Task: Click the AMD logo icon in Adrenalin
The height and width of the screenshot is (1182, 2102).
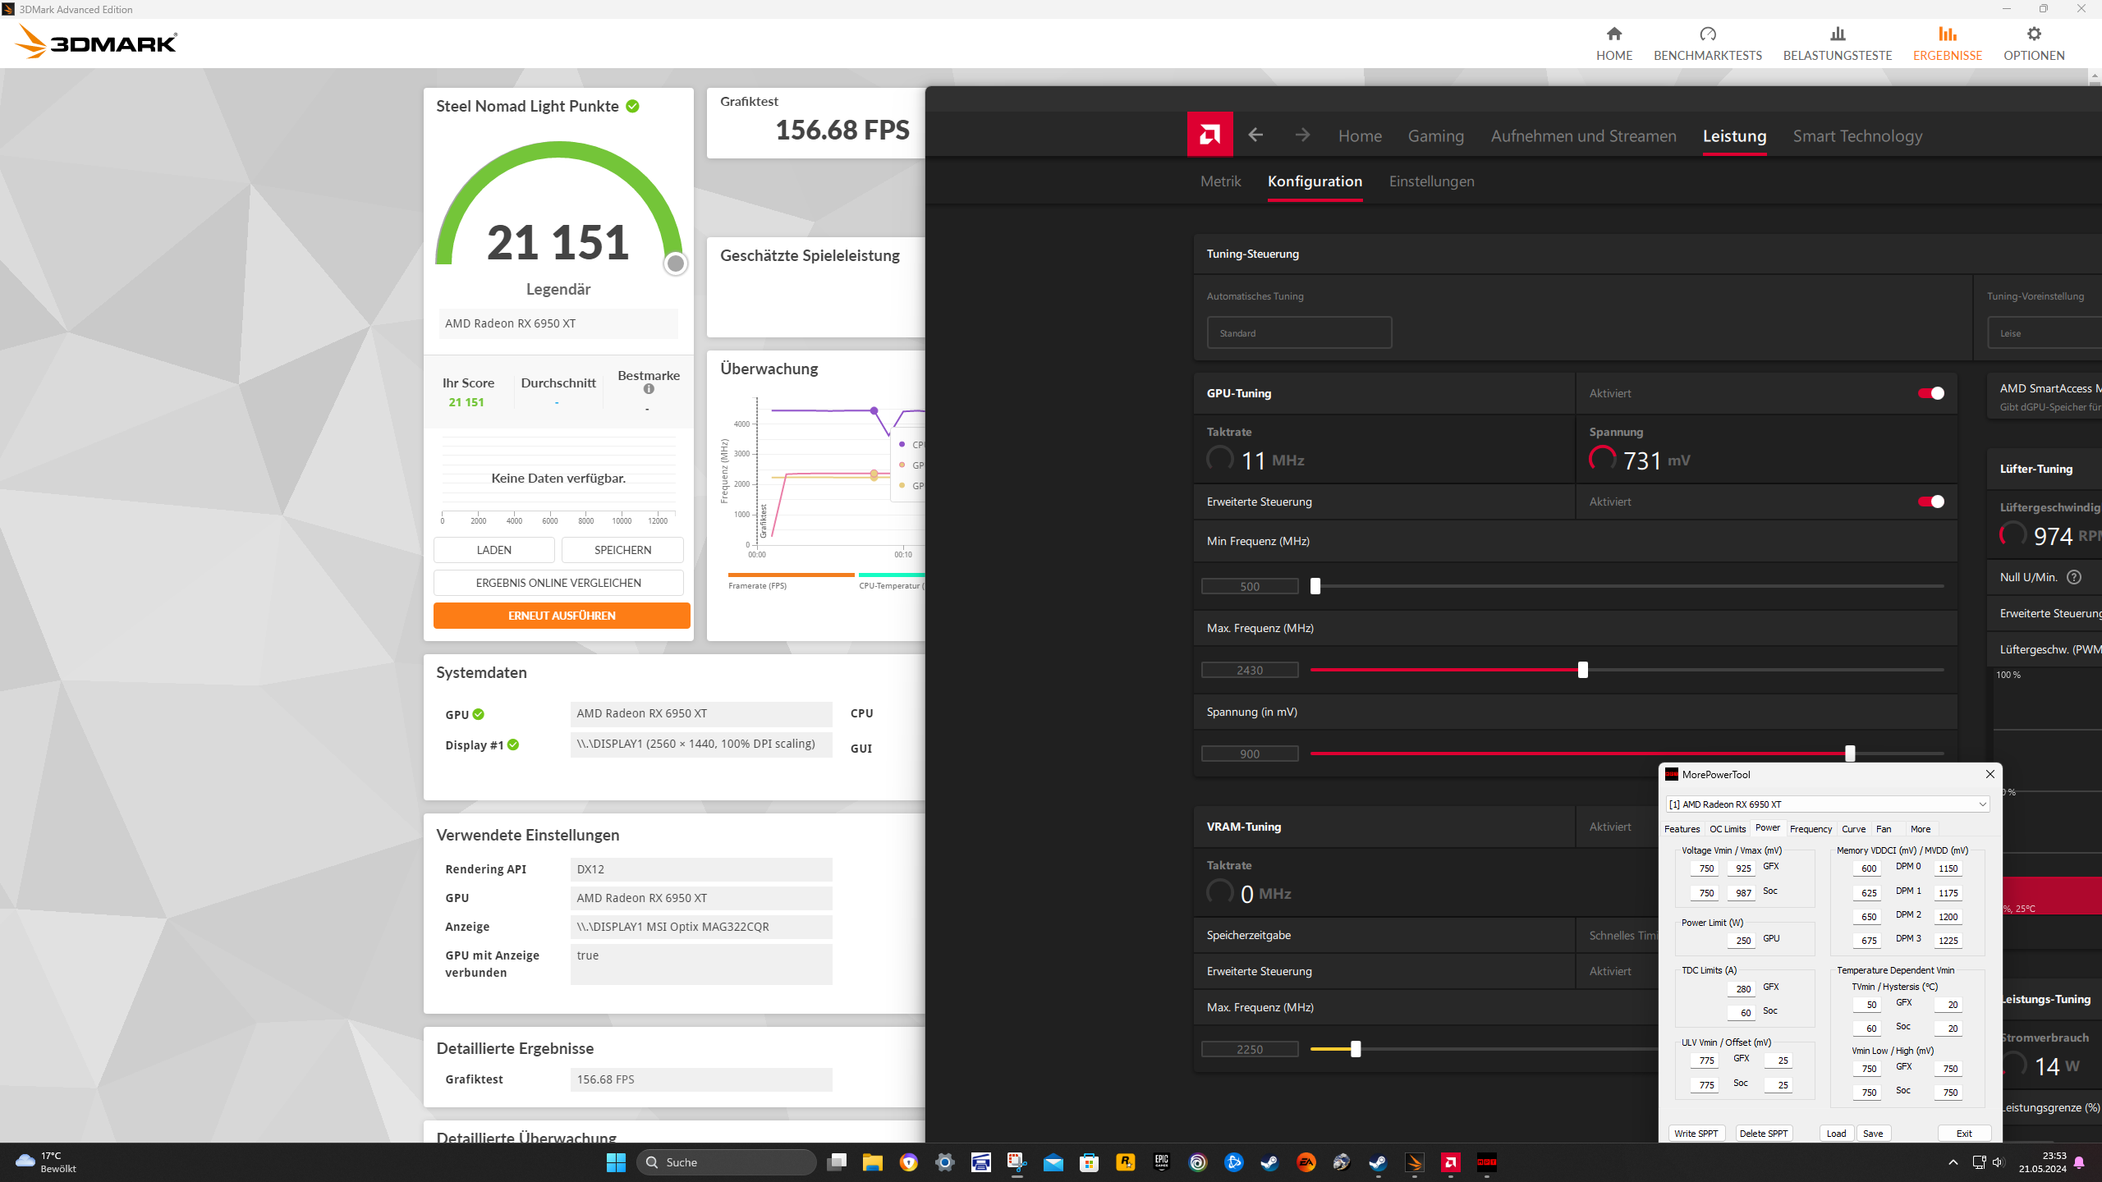Action: (x=1209, y=135)
